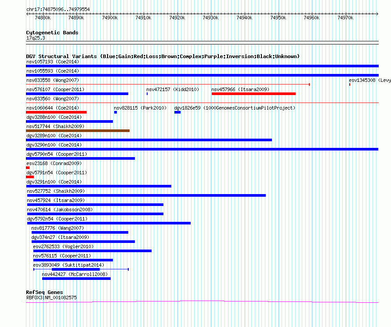Select the RefSeq Genes track title
Image resolution: width=391 pixels, height=327 pixels.
pos(45,292)
